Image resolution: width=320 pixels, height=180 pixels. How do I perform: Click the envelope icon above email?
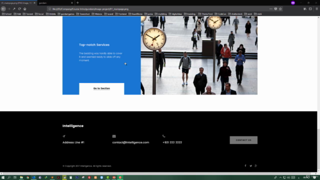[114, 136]
